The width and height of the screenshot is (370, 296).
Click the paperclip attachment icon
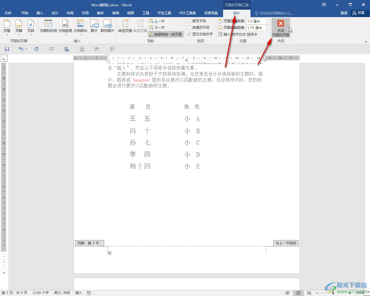coord(97,49)
